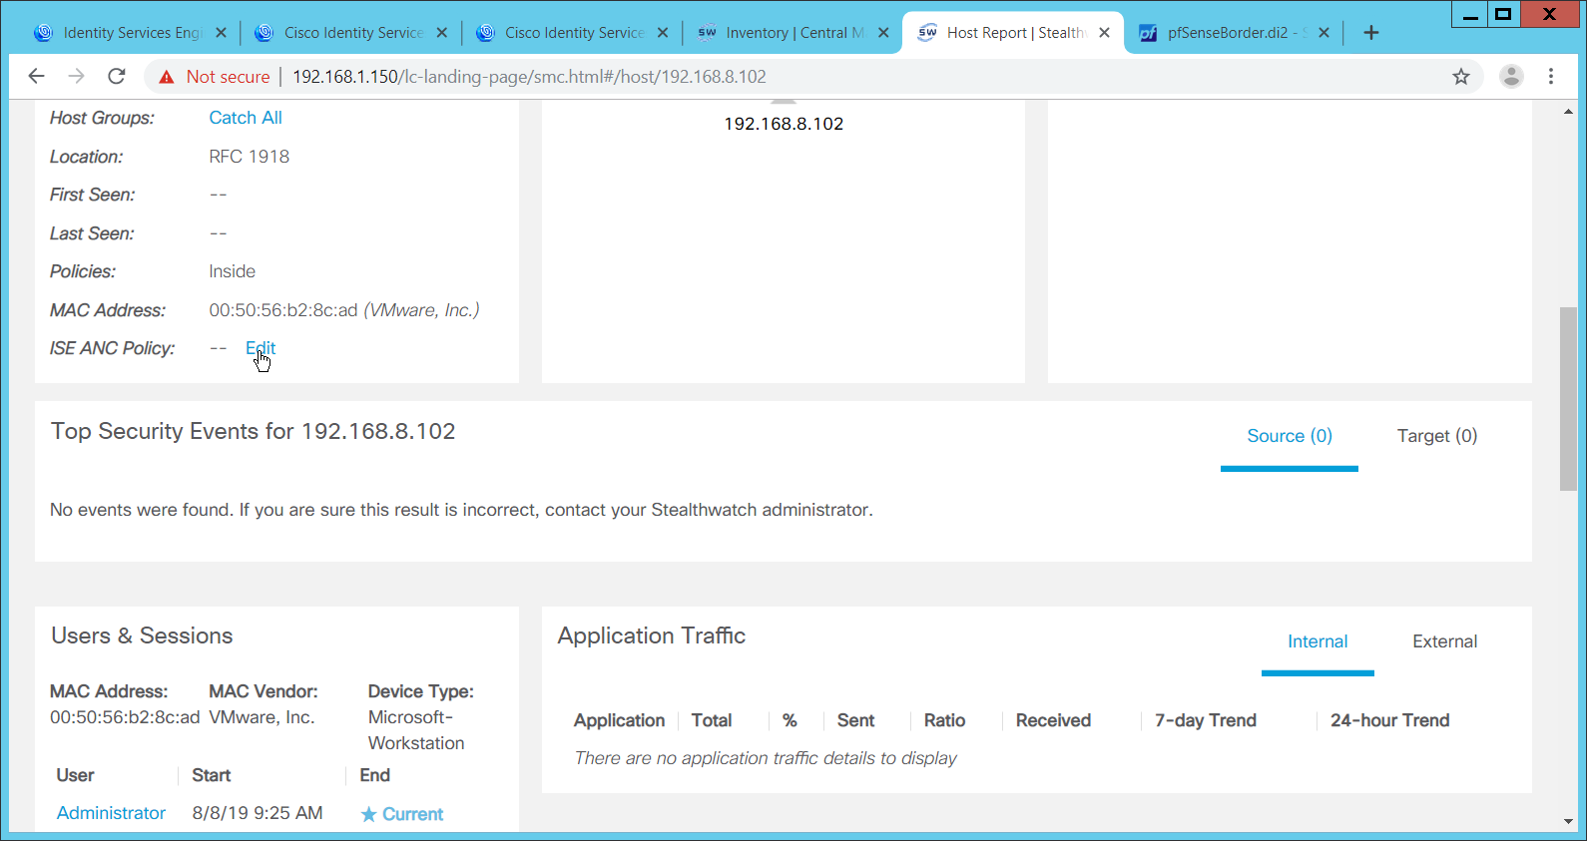The image size is (1587, 841).
Task: Open the Chrome profile avatar icon
Action: coord(1511,77)
